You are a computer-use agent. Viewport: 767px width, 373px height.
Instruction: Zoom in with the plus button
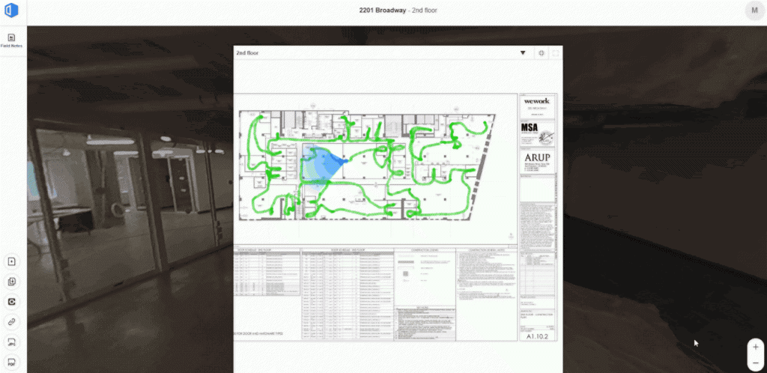click(755, 347)
